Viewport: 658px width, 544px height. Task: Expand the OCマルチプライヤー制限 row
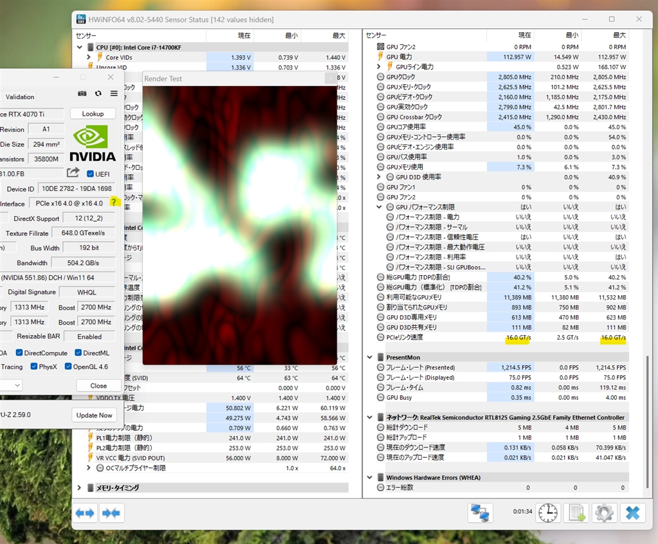(89, 467)
